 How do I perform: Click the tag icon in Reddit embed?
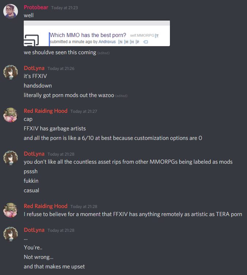tap(146, 42)
